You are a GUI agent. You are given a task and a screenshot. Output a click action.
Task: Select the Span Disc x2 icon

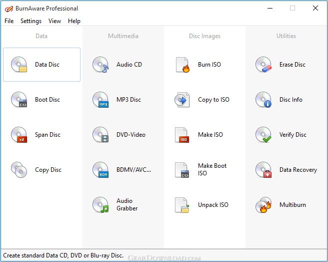coord(19,135)
